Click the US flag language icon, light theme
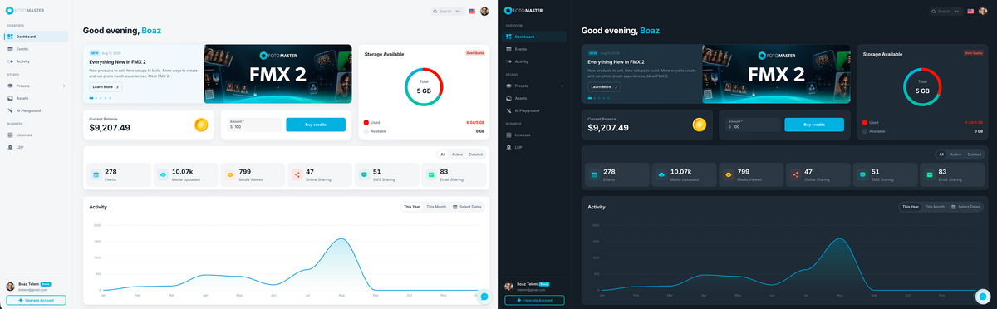Image resolution: width=997 pixels, height=309 pixels. click(472, 12)
